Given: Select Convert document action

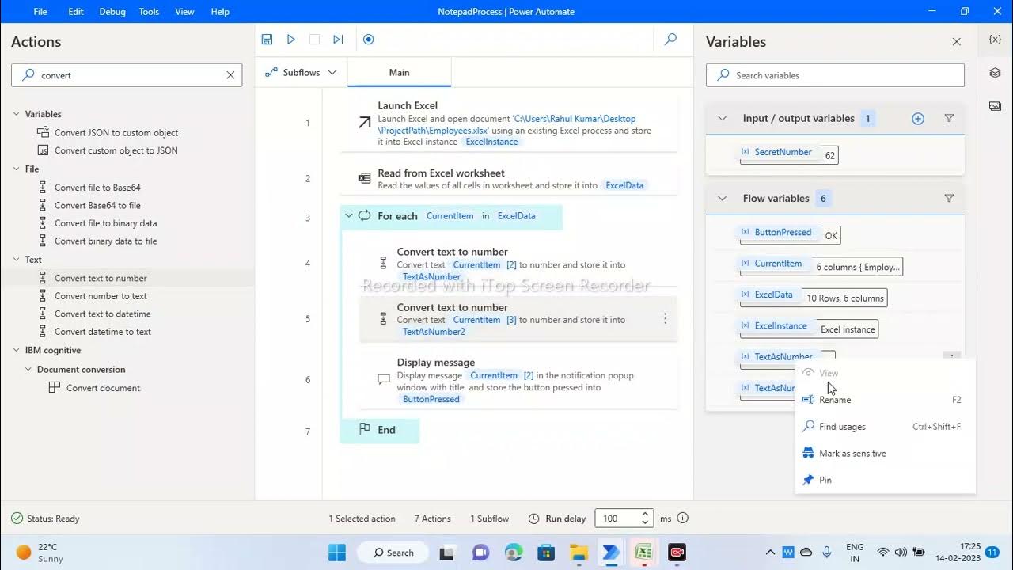Looking at the screenshot, I should [103, 388].
